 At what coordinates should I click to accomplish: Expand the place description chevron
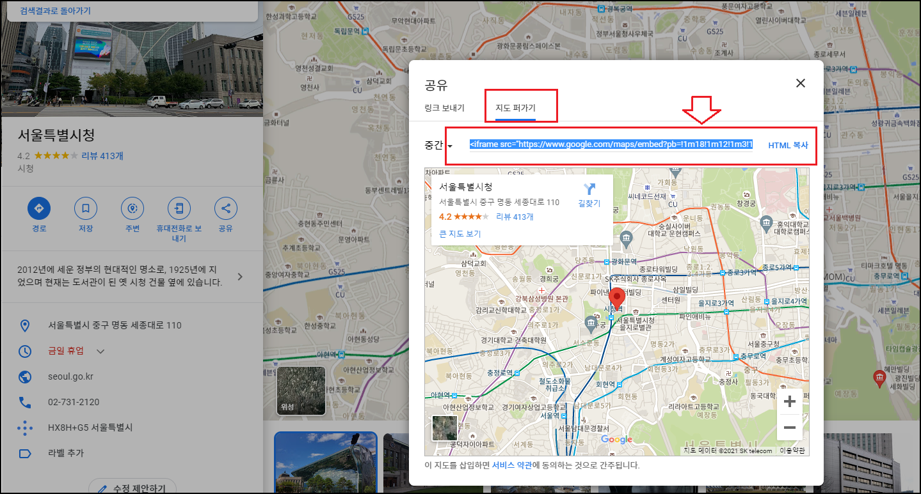pyautogui.click(x=240, y=277)
